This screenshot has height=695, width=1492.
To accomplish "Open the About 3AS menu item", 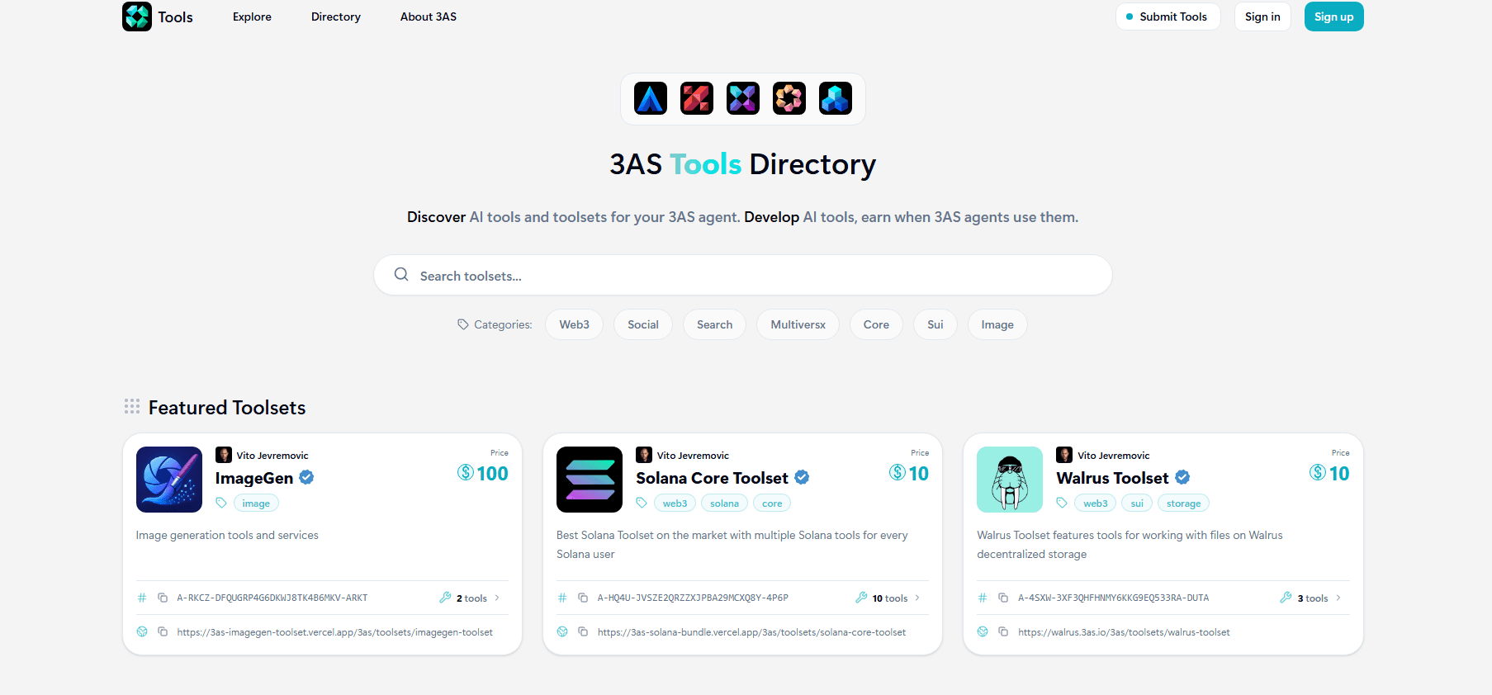I will [x=429, y=17].
